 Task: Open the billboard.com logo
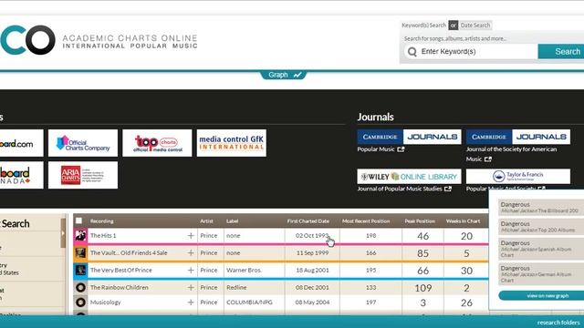click(x=21, y=143)
